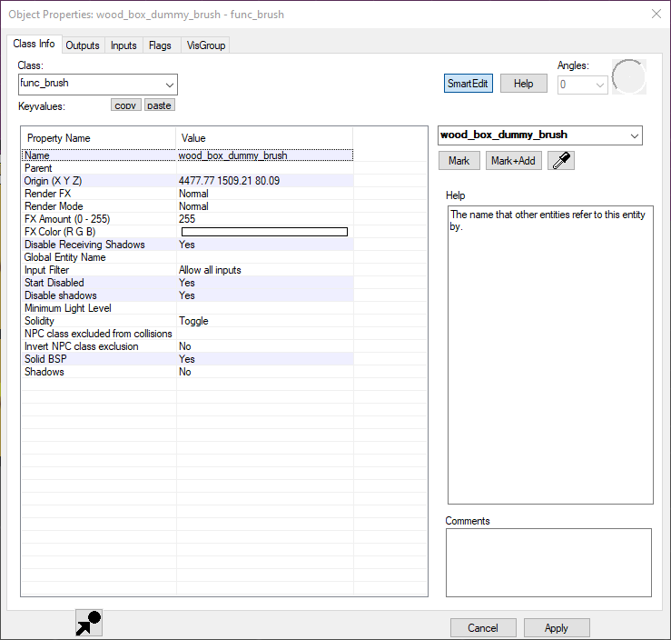
Task: Click the FX Amount value 255
Action: [x=187, y=219]
